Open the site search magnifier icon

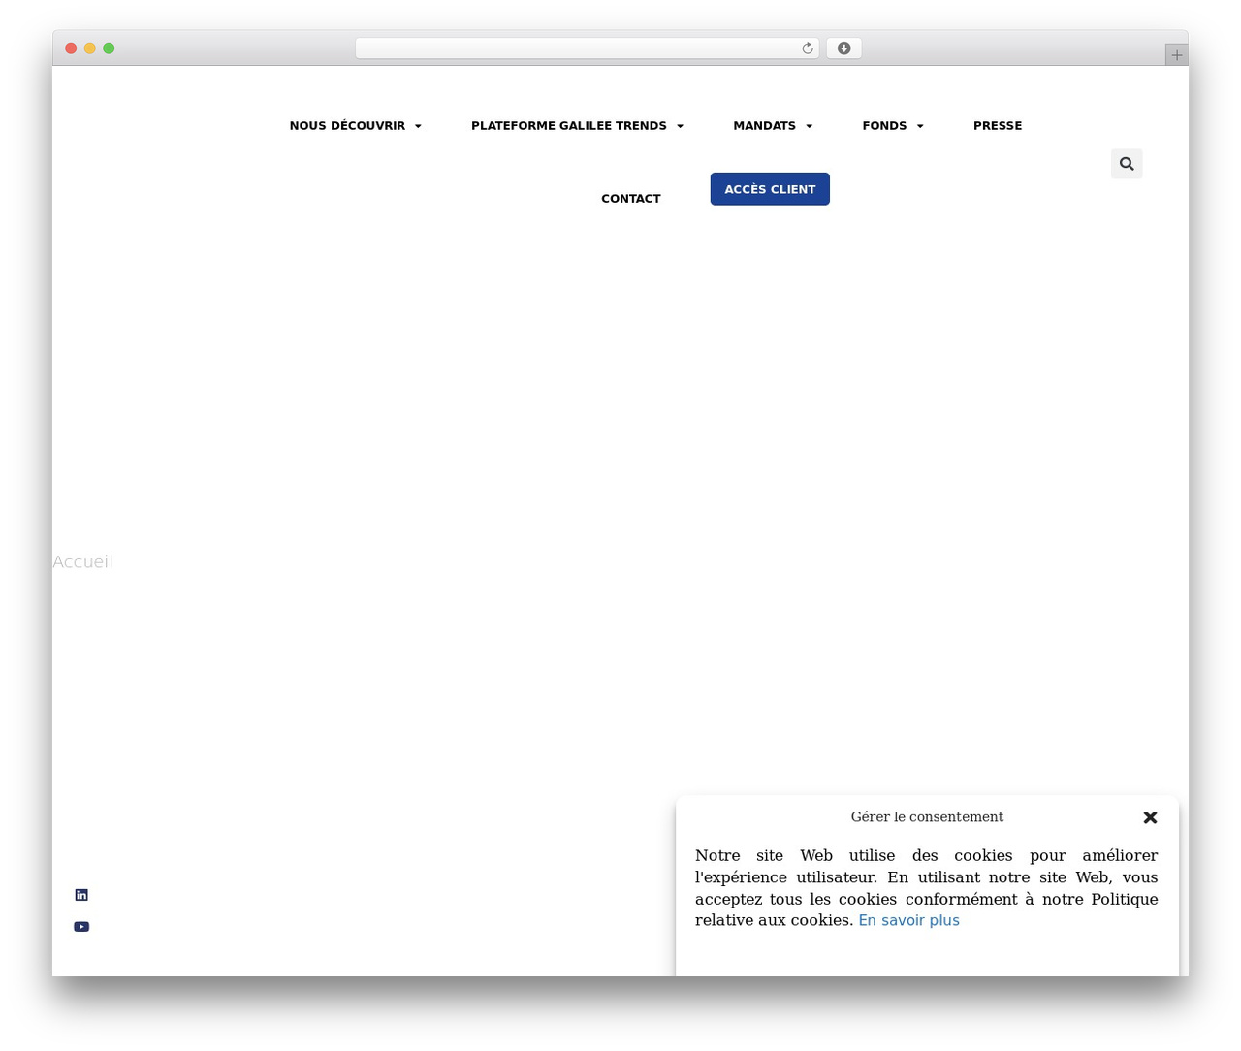(1127, 164)
